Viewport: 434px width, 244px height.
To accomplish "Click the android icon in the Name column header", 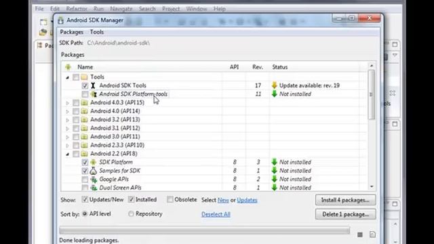I will [68, 67].
